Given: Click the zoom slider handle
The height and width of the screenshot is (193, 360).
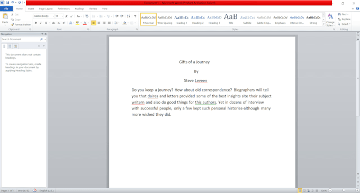Looking at the screenshot, I should 344,190.
